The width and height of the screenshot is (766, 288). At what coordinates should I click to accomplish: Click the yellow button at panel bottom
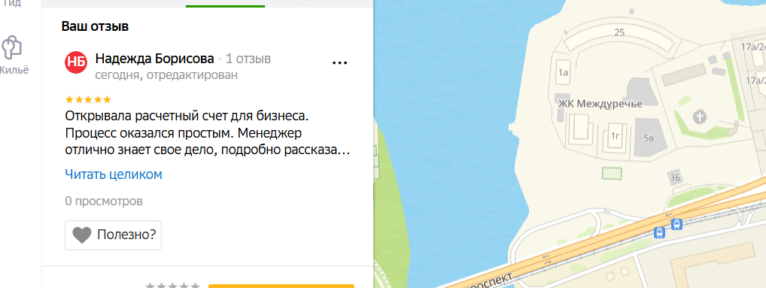pyautogui.click(x=281, y=286)
